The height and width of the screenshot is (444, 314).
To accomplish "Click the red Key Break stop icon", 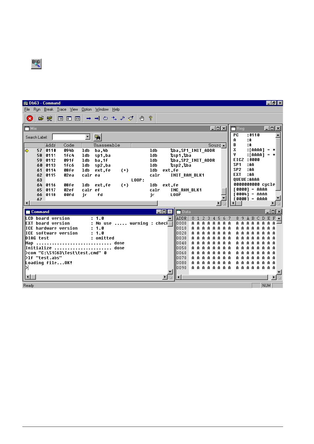I will pos(30,118).
